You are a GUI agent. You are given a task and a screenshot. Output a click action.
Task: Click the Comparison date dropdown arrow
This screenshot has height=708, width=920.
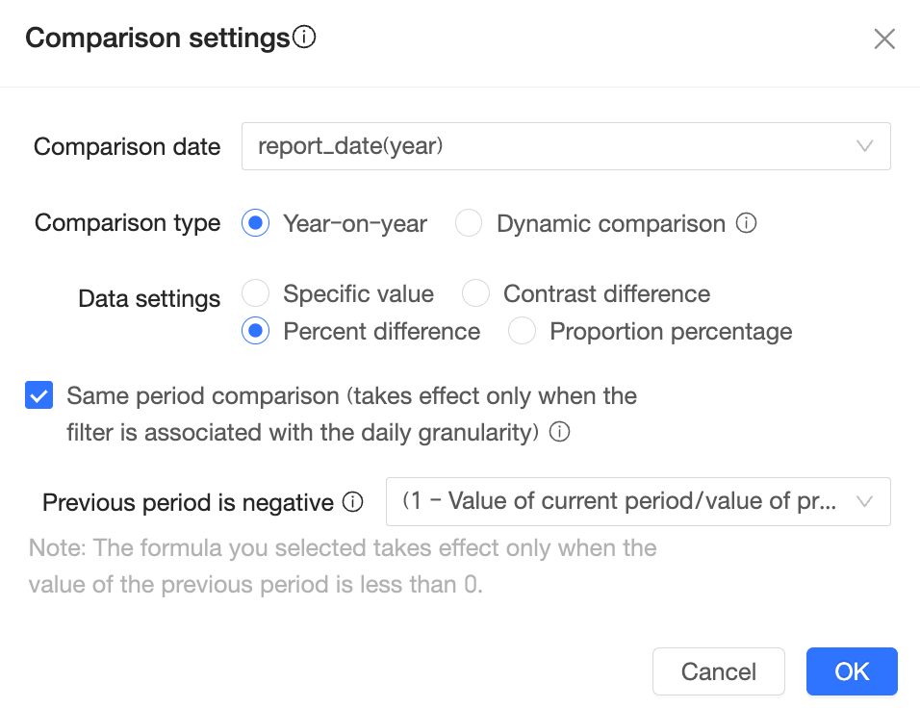[864, 146]
